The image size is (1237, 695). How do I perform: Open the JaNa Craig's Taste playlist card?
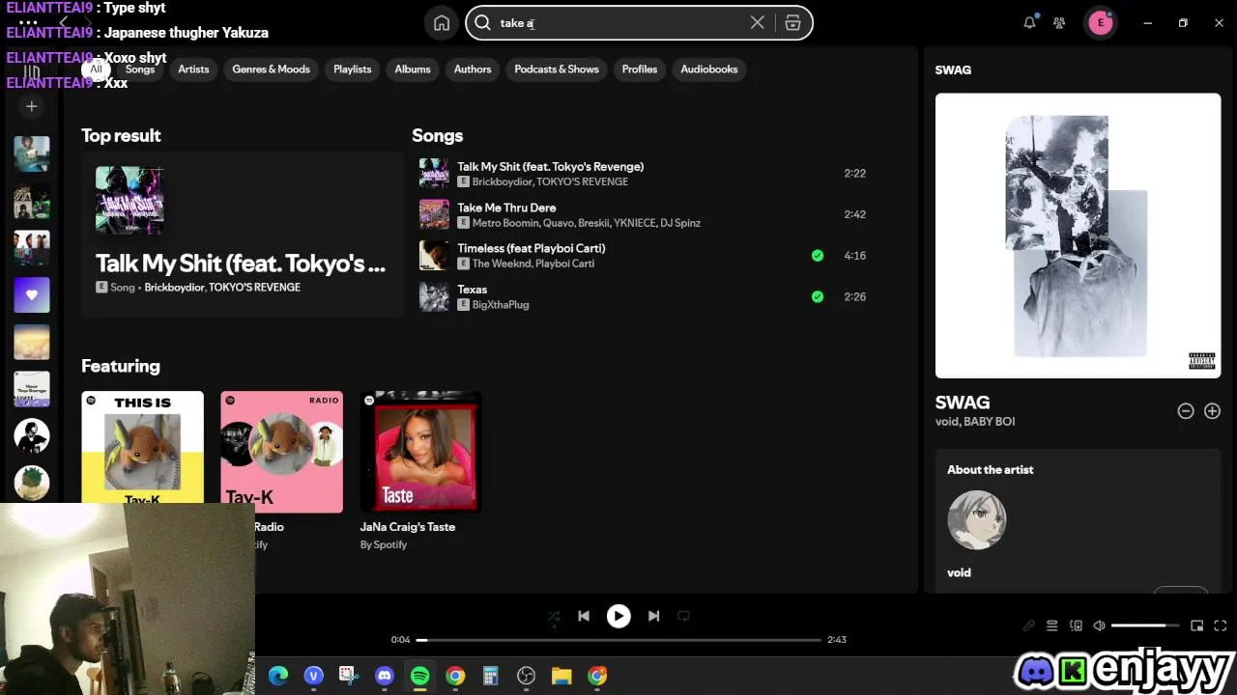tap(420, 473)
